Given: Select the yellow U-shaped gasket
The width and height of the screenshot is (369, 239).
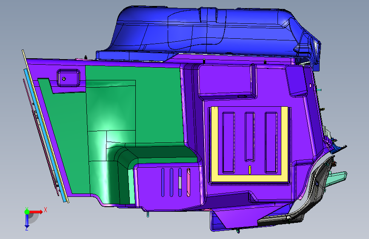Looking at the screenshot, I should [249, 178].
